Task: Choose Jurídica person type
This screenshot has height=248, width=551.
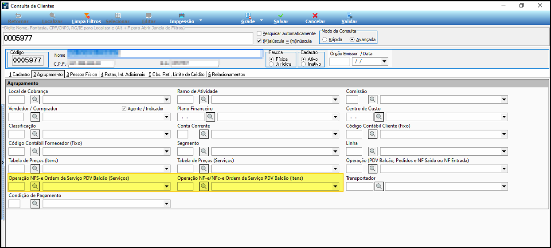Action: click(271, 64)
